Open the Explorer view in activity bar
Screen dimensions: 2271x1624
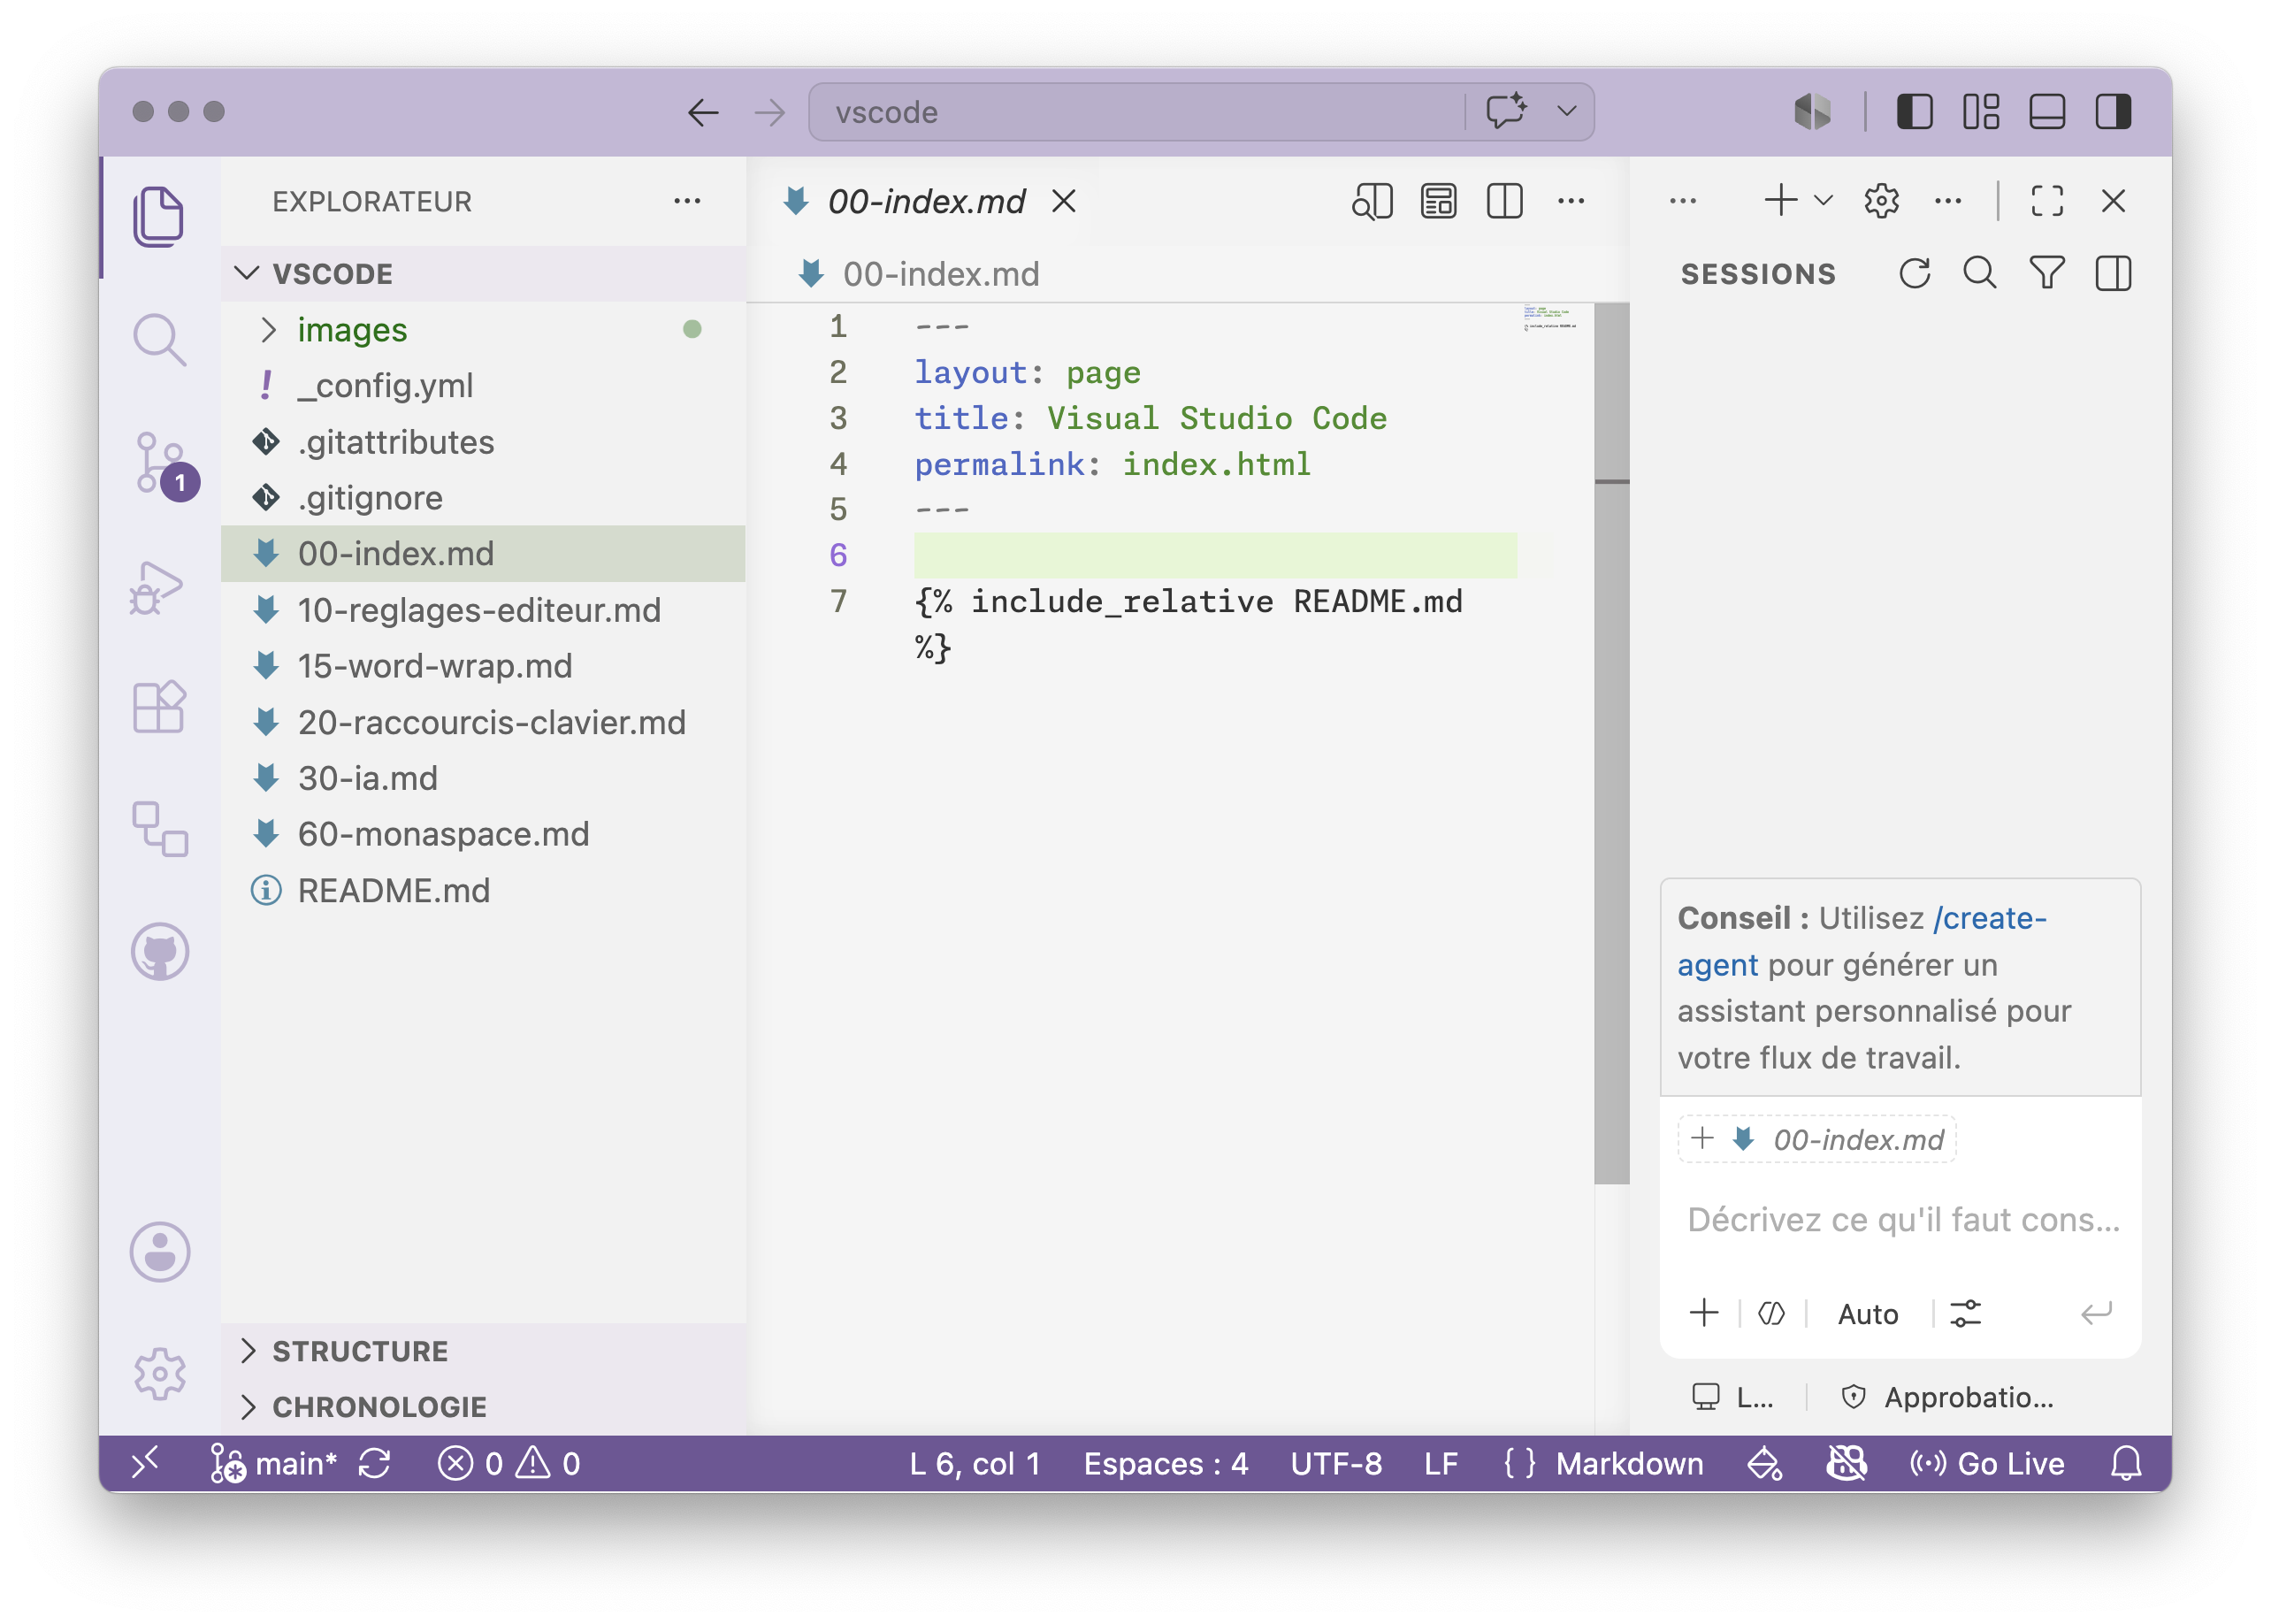point(159,216)
